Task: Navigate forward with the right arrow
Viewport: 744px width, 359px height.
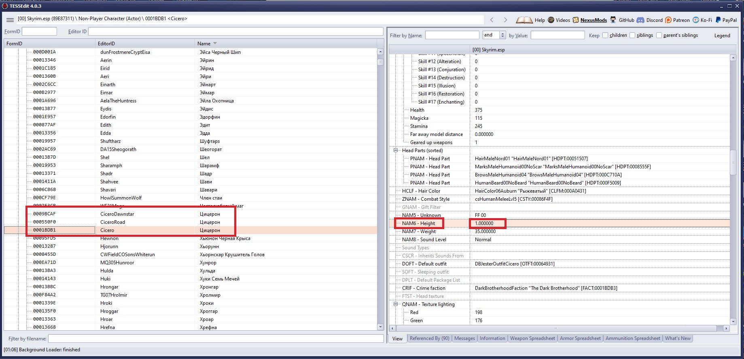Action: coord(505,20)
